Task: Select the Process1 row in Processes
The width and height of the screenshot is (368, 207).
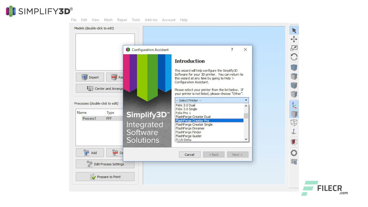Action: point(89,118)
